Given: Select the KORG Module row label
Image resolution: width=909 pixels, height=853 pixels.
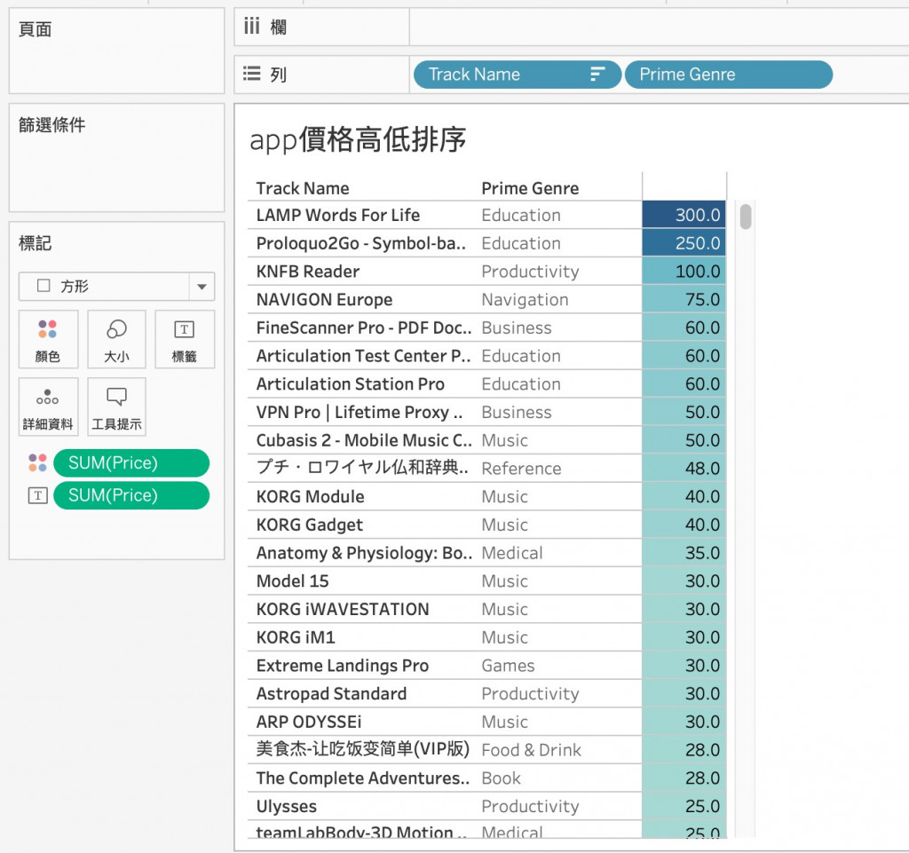Looking at the screenshot, I should coord(311,496).
